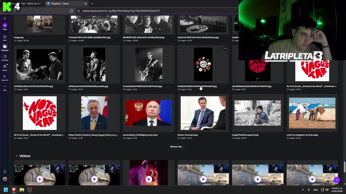This screenshot has width=346, height=194.
Task: Open d00482bc two guitarists photo
Action: (40, 64)
